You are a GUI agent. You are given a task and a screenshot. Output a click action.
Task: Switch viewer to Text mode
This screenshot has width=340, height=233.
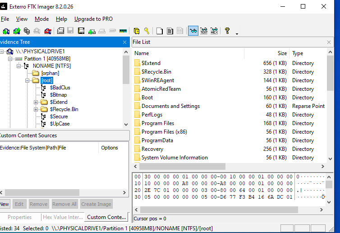point(204,31)
